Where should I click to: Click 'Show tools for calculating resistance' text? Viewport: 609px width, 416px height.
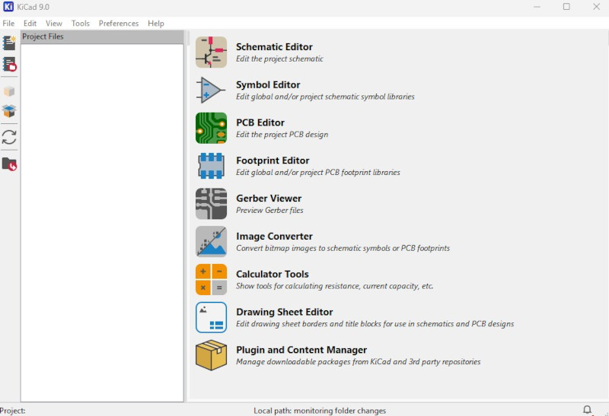tap(334, 286)
